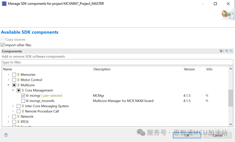Screen dimensions: 235x142
Task: Toggle the Multicore checkbox
Action: tap(14, 85)
